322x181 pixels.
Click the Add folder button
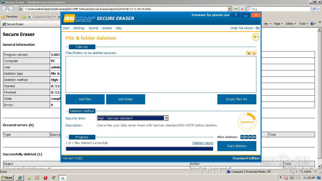pyautogui.click(x=126, y=99)
